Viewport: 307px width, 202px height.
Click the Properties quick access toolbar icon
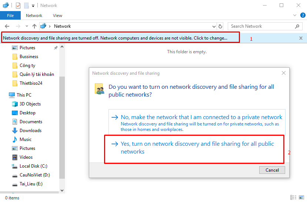(18, 6)
